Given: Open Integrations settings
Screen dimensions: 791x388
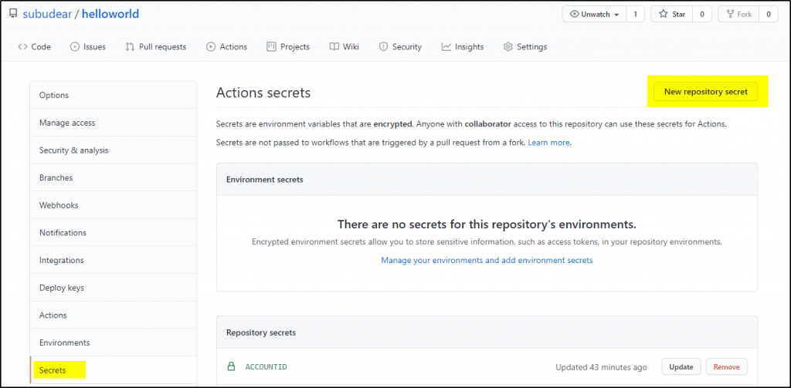Looking at the screenshot, I should click(x=114, y=260).
